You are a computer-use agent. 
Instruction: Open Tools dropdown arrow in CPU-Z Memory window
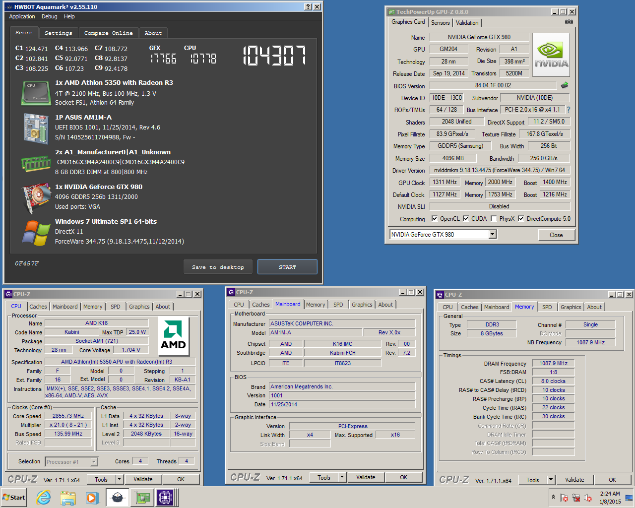tap(551, 480)
